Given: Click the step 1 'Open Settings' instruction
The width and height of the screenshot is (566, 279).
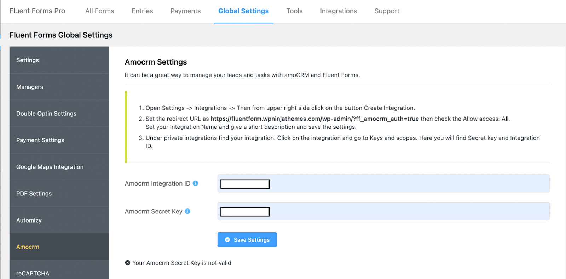Looking at the screenshot, I should coord(280,108).
